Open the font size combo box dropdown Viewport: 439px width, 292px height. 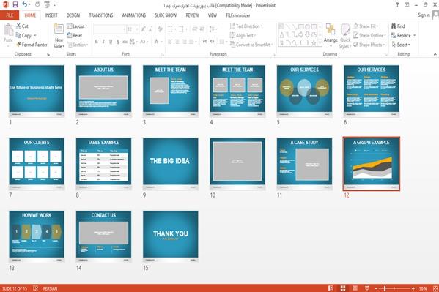[x=137, y=29]
